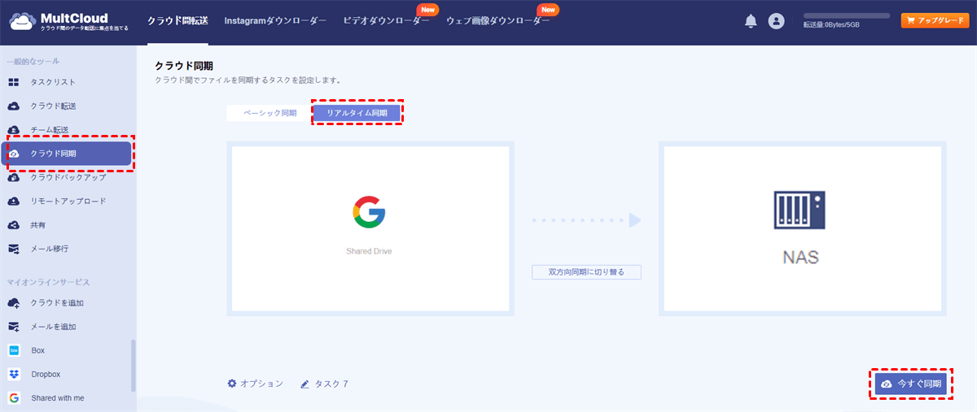Open オプション settings

(261, 384)
